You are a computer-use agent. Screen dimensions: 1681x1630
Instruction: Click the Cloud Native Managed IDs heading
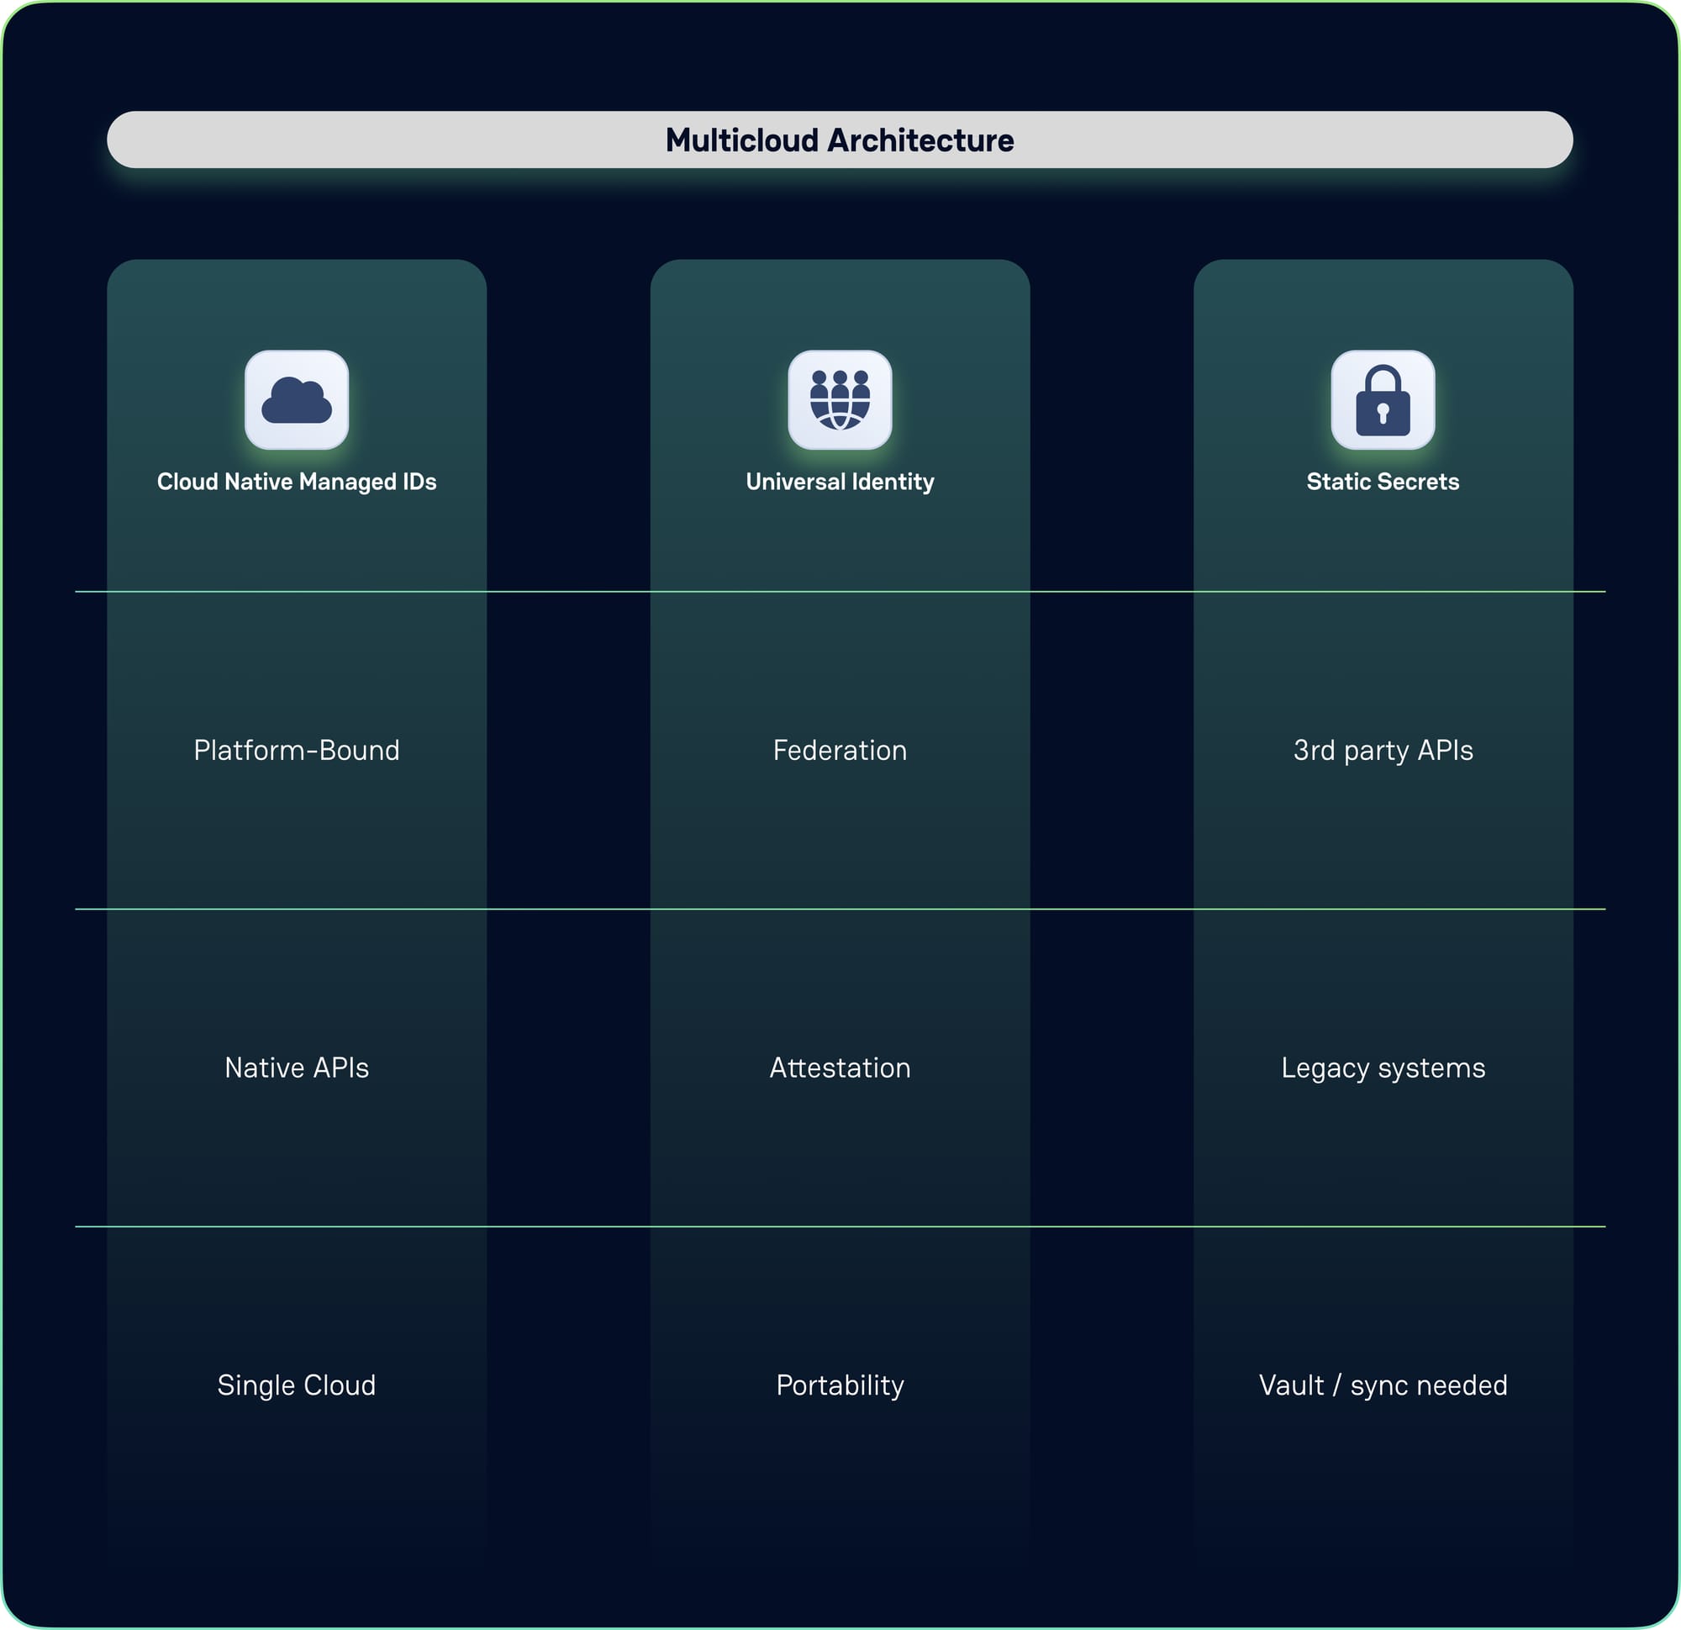[x=297, y=483]
